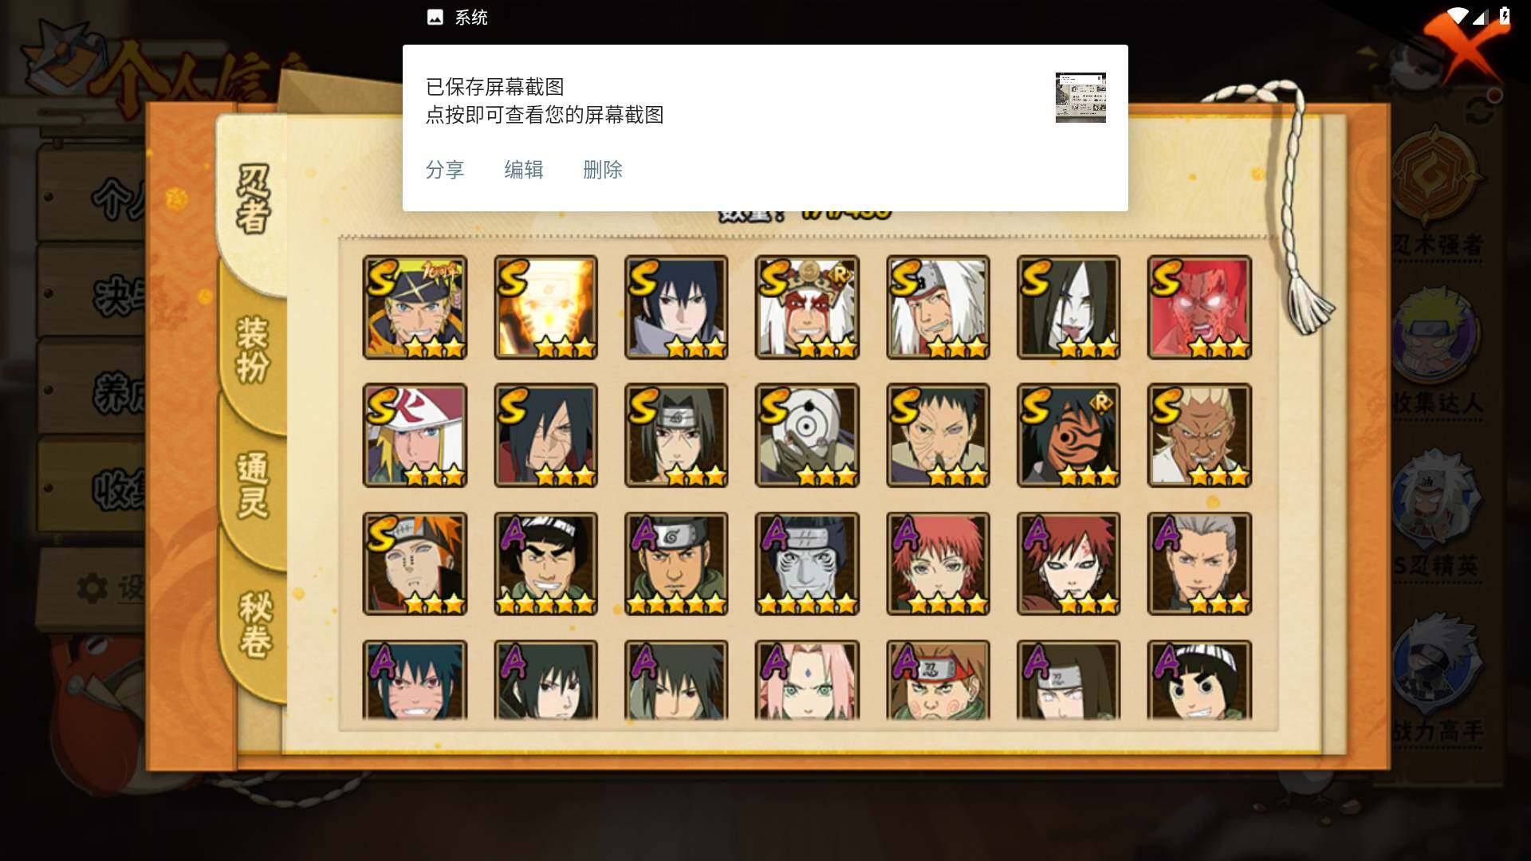Choose the Sakura A-rank ninja portrait
The image size is (1531, 861).
click(807, 680)
